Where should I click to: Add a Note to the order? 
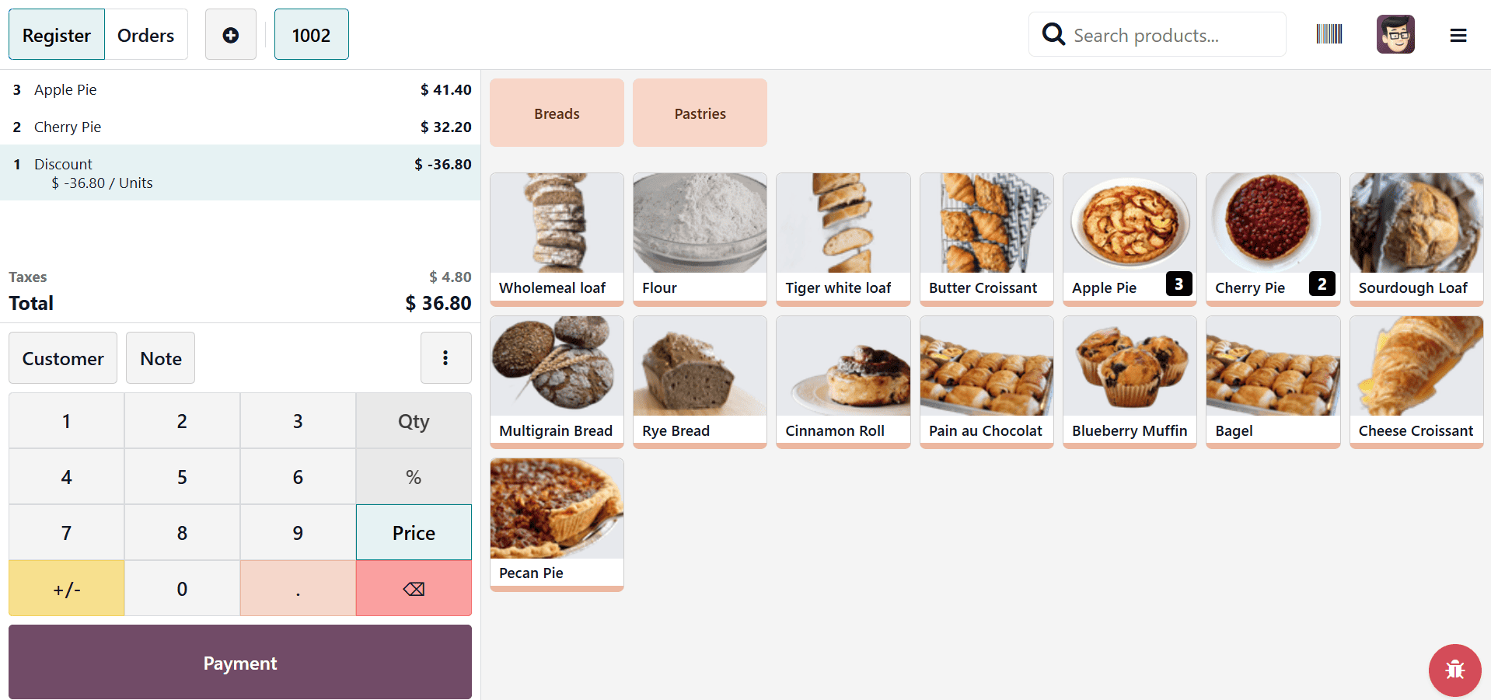tap(160, 358)
